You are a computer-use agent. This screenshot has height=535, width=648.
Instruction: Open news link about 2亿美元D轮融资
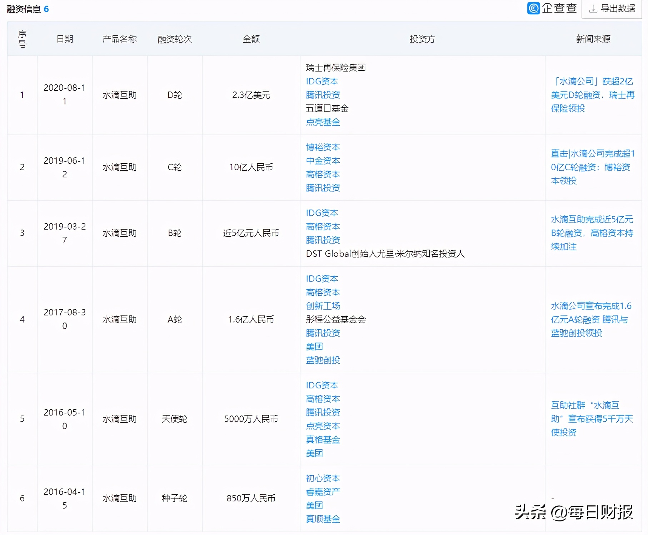click(593, 95)
